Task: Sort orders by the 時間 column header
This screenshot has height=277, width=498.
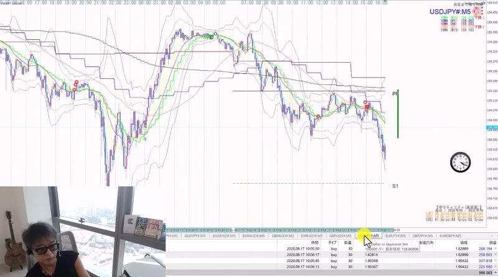Action: point(315,242)
